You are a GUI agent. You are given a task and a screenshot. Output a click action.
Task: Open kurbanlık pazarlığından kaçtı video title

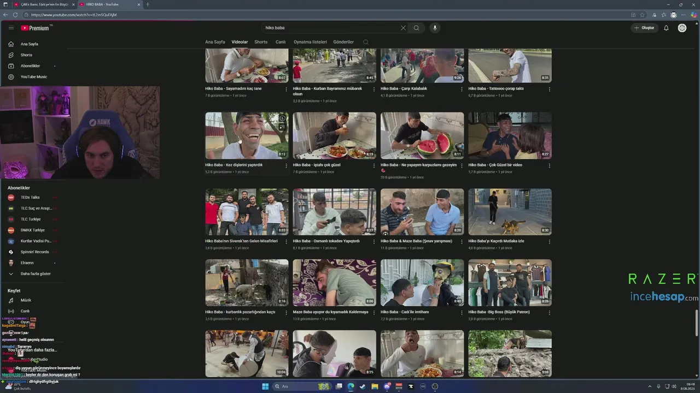point(240,312)
